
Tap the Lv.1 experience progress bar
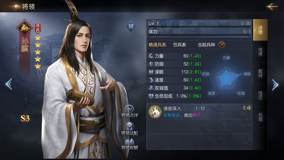pyautogui.click(x=199, y=24)
